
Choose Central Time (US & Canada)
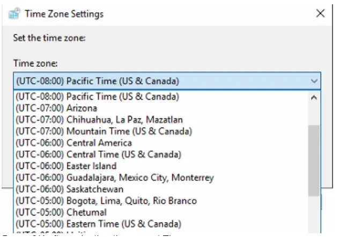[x=98, y=154]
